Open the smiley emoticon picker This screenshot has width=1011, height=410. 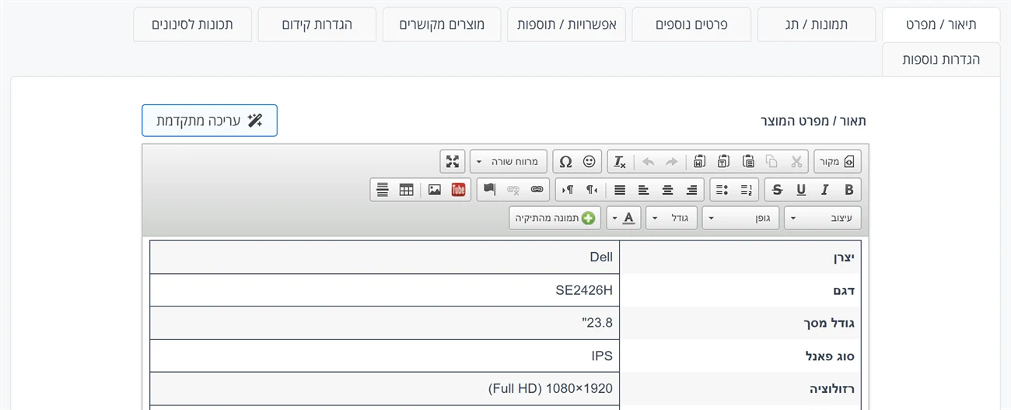coord(589,162)
